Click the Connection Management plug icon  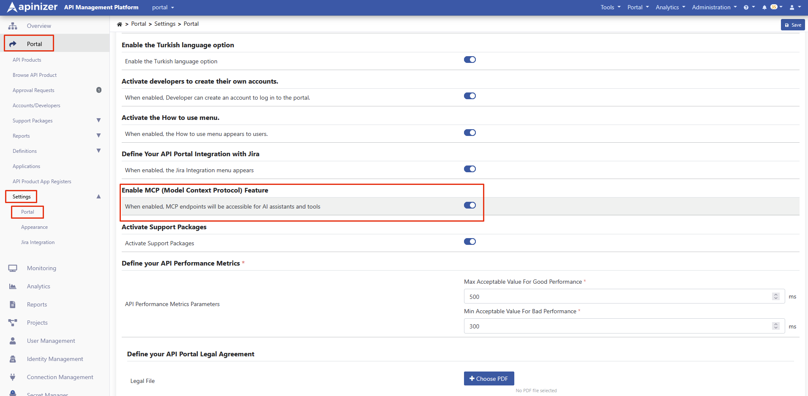coord(13,377)
